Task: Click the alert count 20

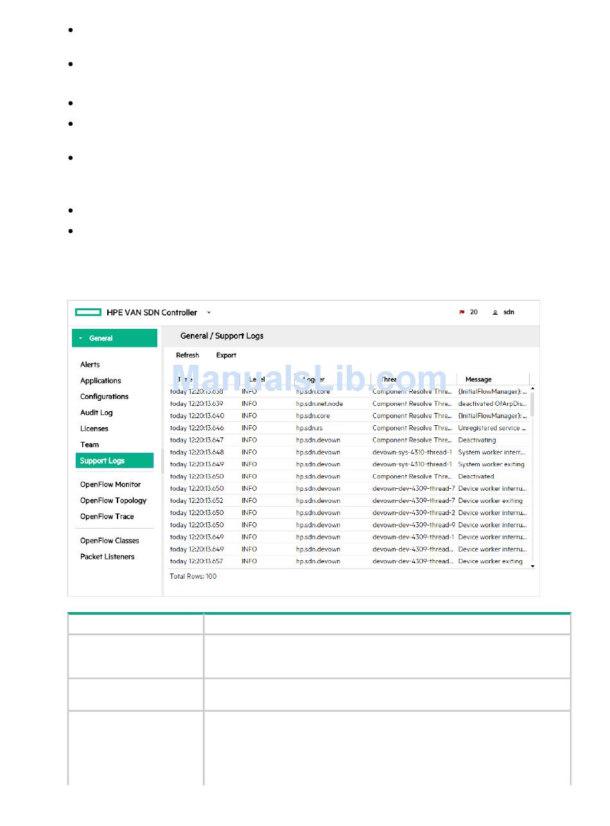Action: point(474,312)
